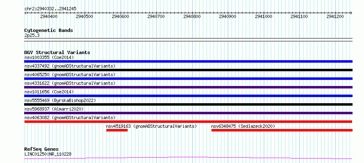Select the nsv6348475 Sedlazeck2020 red bar
Screen dimensions: 364x163
pos(282,130)
